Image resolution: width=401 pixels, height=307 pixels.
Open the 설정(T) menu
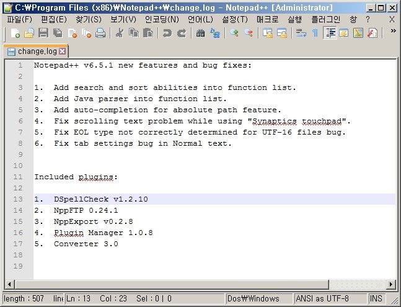pos(235,19)
